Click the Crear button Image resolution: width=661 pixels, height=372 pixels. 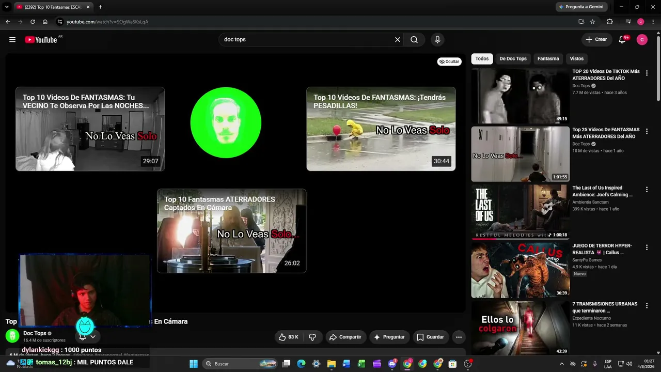pos(596,40)
